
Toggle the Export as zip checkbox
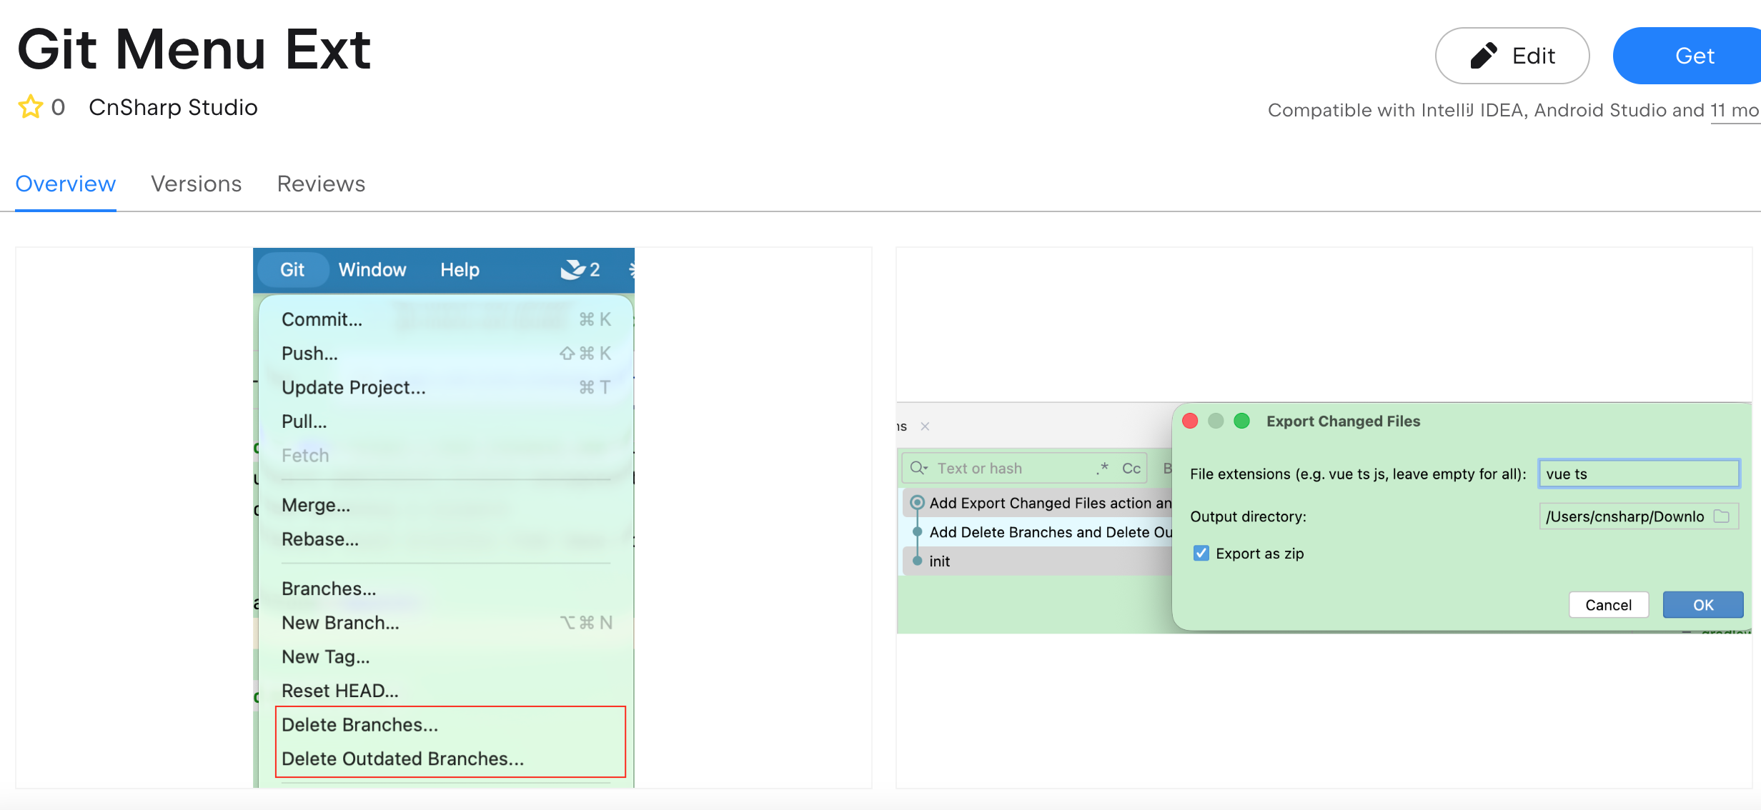tap(1201, 553)
